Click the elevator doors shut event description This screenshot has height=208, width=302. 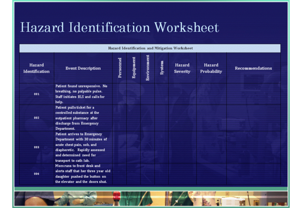pyautogui.click(x=83, y=174)
